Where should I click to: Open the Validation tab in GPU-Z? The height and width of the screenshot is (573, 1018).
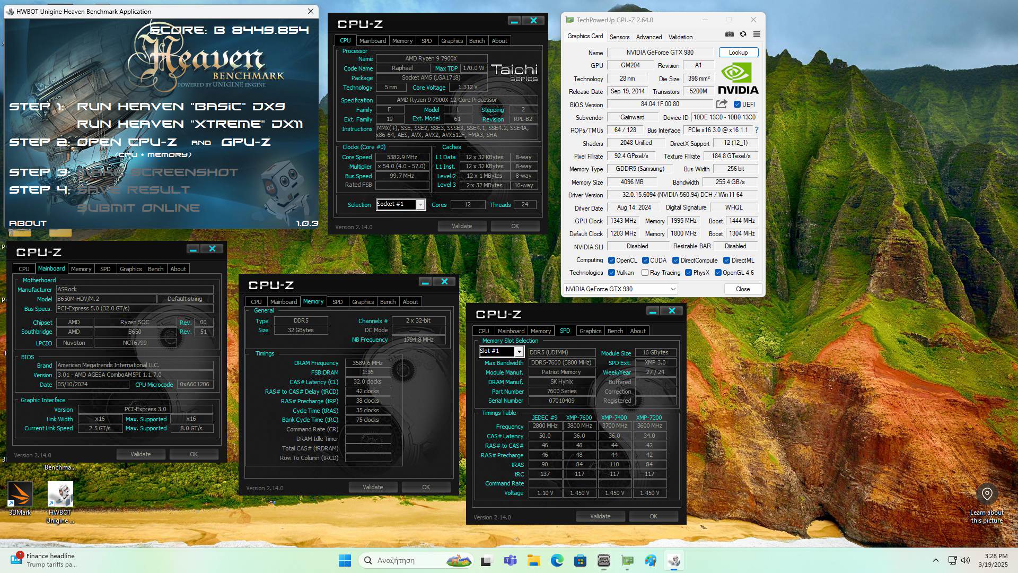680,37
